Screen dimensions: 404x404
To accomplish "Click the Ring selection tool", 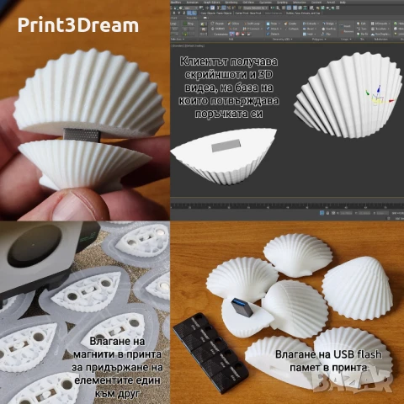I will pyautogui.click(x=189, y=24).
